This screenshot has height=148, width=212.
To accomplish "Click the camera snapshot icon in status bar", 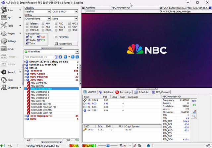I will coord(148,146).
